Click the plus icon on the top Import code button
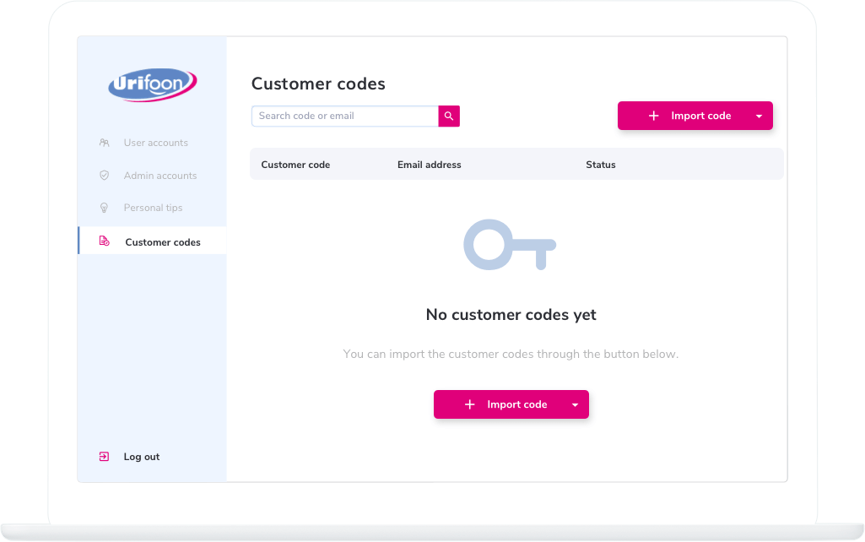The image size is (865, 542). [x=654, y=116]
